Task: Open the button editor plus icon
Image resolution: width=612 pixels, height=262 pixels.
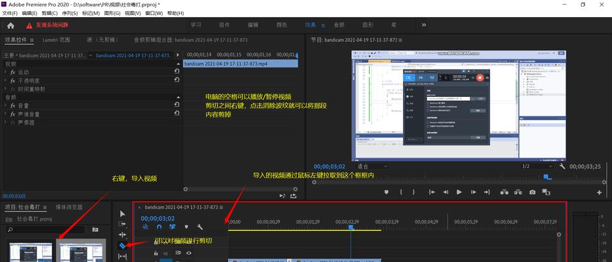Action: point(599,193)
